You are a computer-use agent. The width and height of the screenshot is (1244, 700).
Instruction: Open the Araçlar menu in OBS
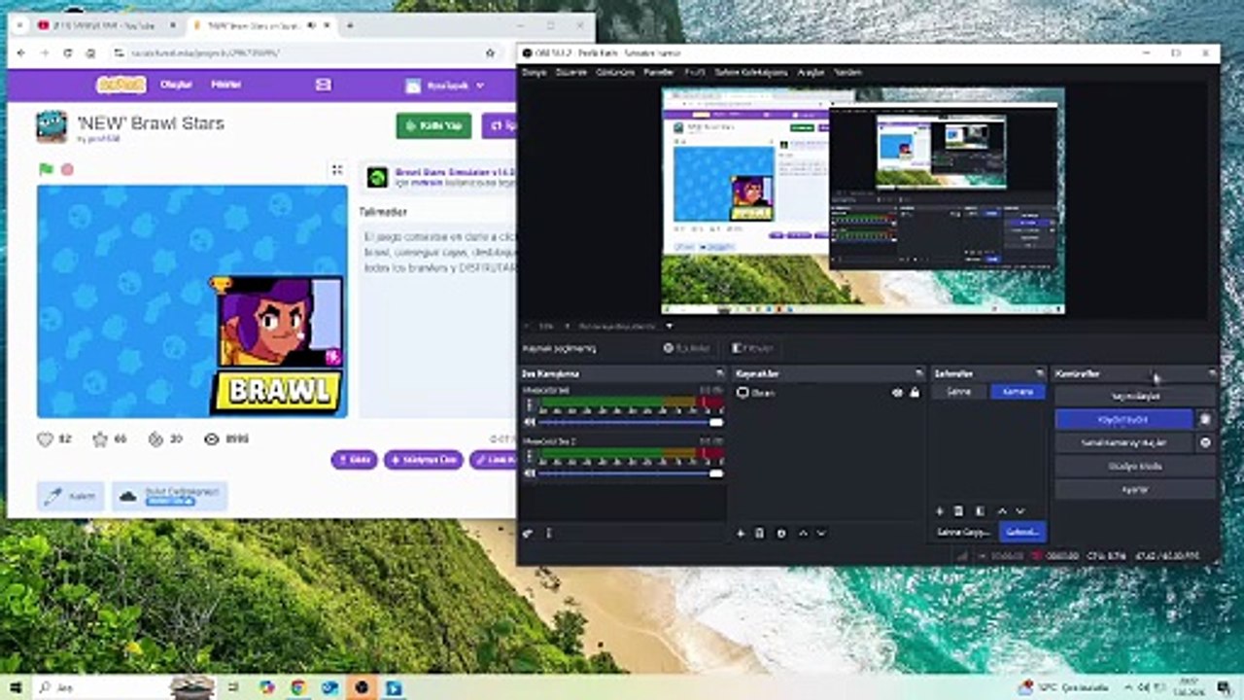(x=811, y=72)
